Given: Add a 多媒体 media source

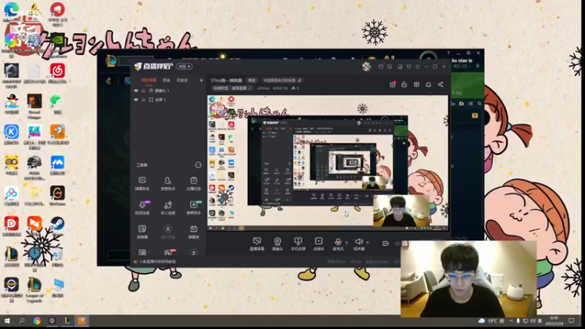Looking at the screenshot, I should click(319, 243).
